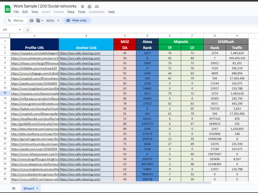The image size is (258, 193).
Task: Click the CF sub-header cell
Action: tap(192, 48)
